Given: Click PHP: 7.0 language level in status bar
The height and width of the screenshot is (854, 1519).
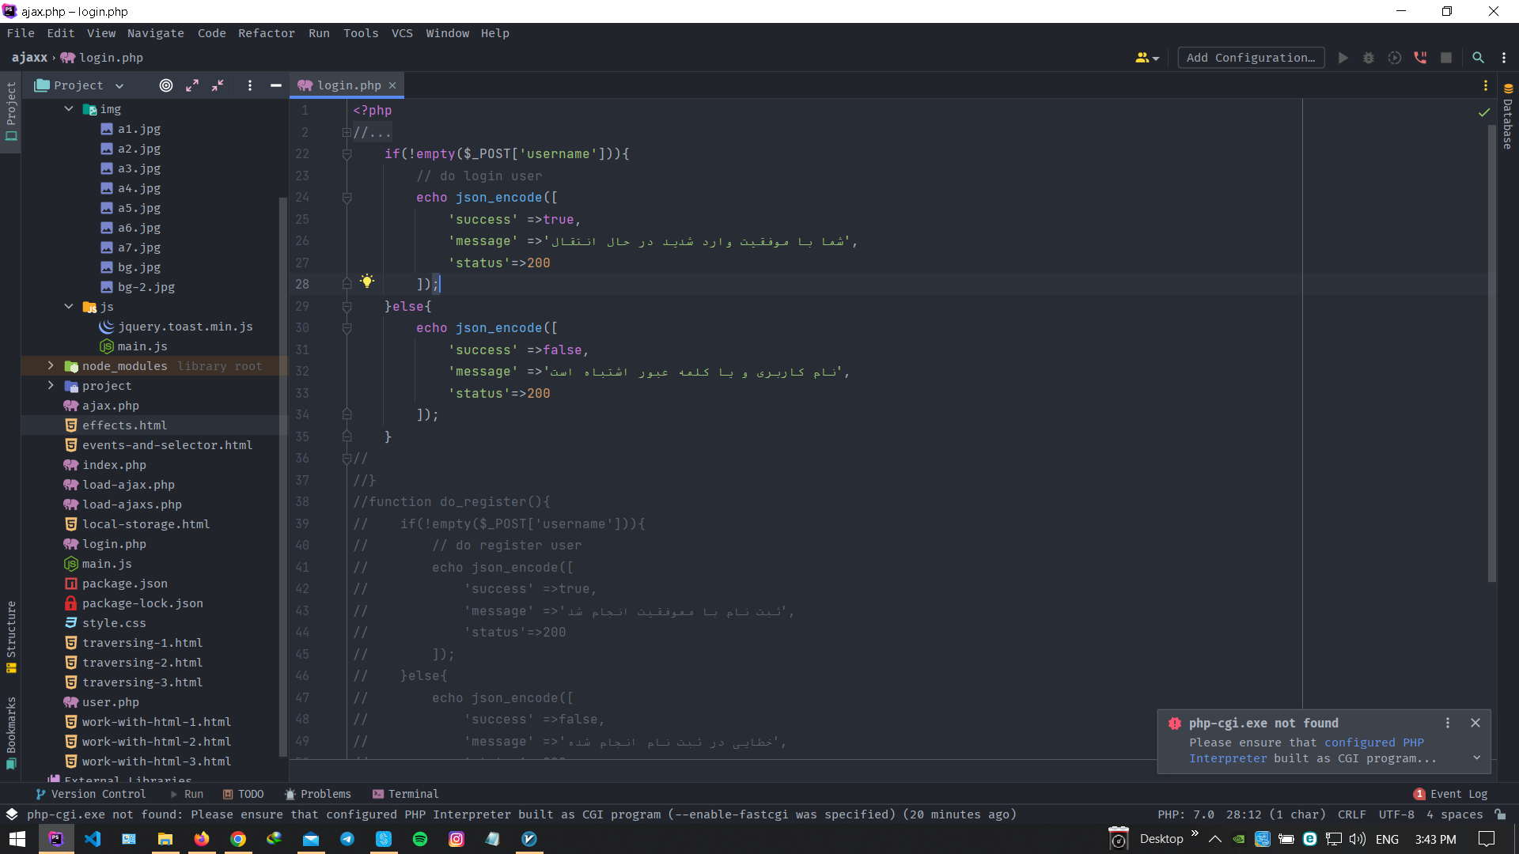Looking at the screenshot, I should coord(1185,814).
